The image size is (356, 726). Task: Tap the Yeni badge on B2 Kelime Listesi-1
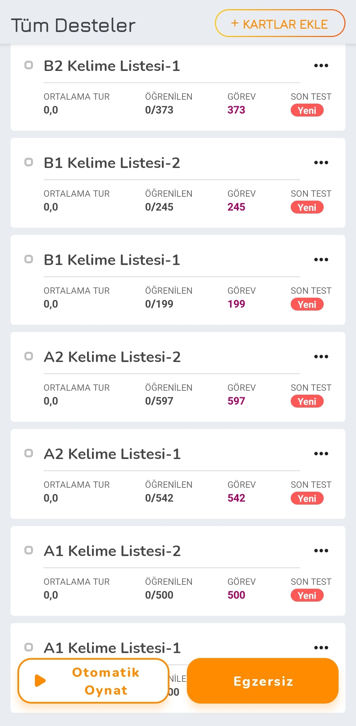tap(307, 110)
